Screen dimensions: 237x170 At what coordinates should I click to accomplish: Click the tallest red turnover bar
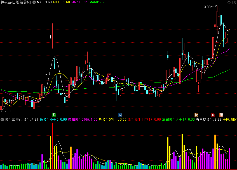click(52, 146)
